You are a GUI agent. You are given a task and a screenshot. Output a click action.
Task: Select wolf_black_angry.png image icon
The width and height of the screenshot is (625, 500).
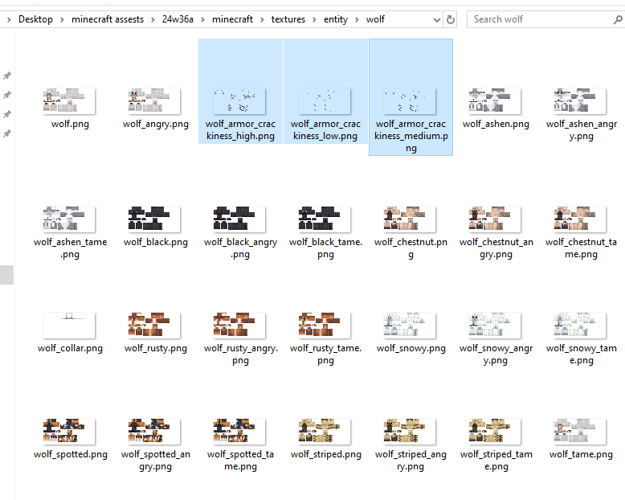coord(239,219)
